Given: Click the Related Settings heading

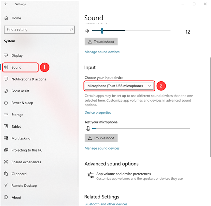Looking at the screenshot, I should click(x=102, y=197).
